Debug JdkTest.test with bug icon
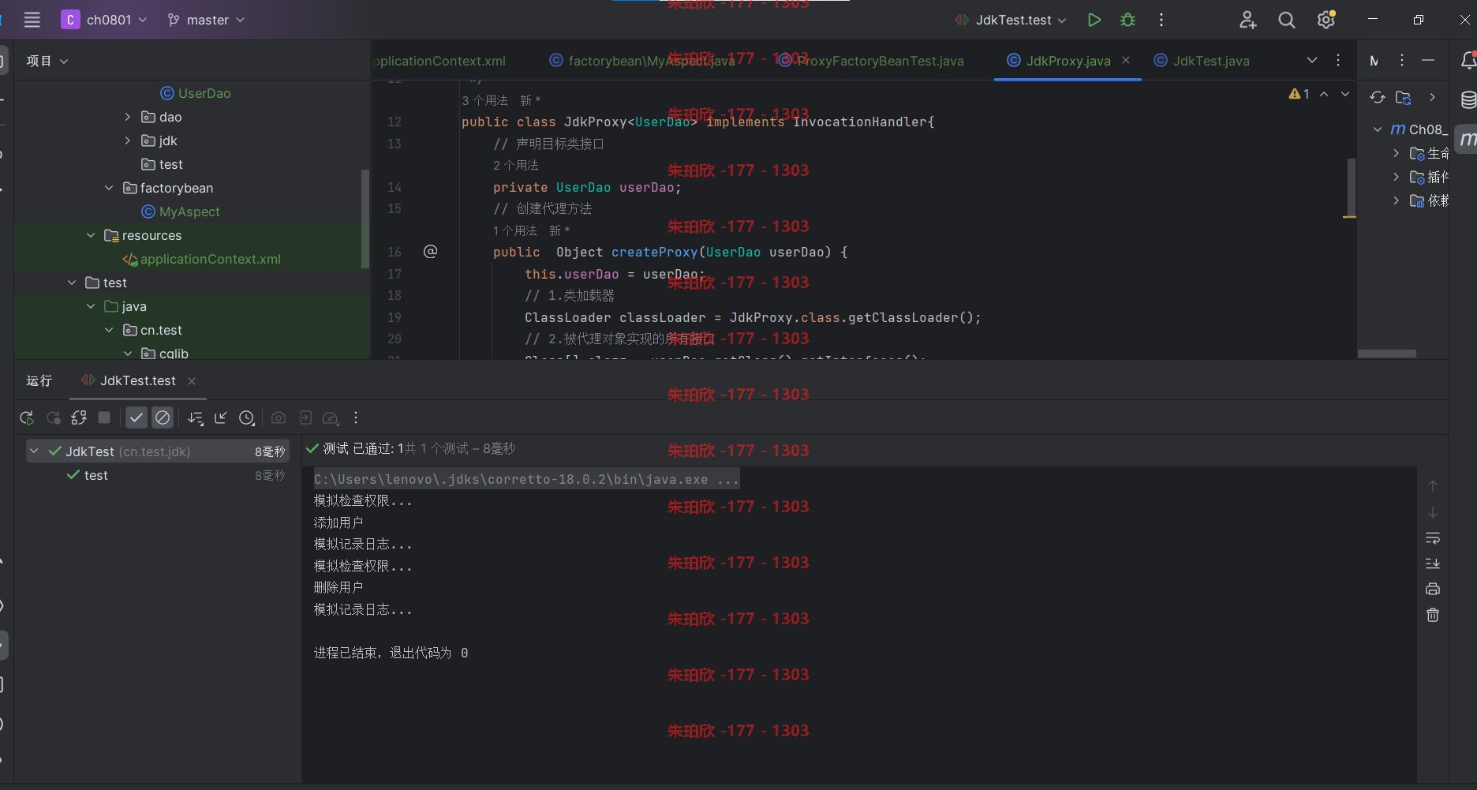The image size is (1477, 790). coord(1127,20)
